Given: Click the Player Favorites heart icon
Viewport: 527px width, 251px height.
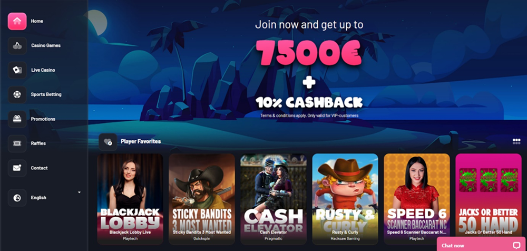Looking at the screenshot, I should pos(108,142).
